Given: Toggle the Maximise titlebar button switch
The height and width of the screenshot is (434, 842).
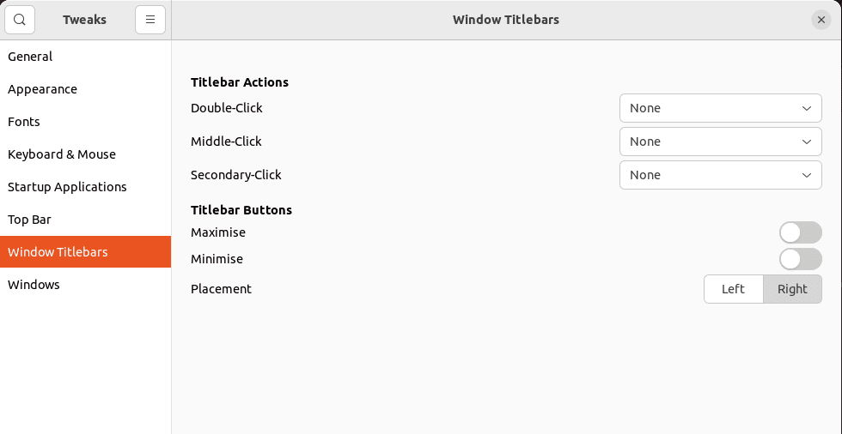Looking at the screenshot, I should [x=801, y=232].
